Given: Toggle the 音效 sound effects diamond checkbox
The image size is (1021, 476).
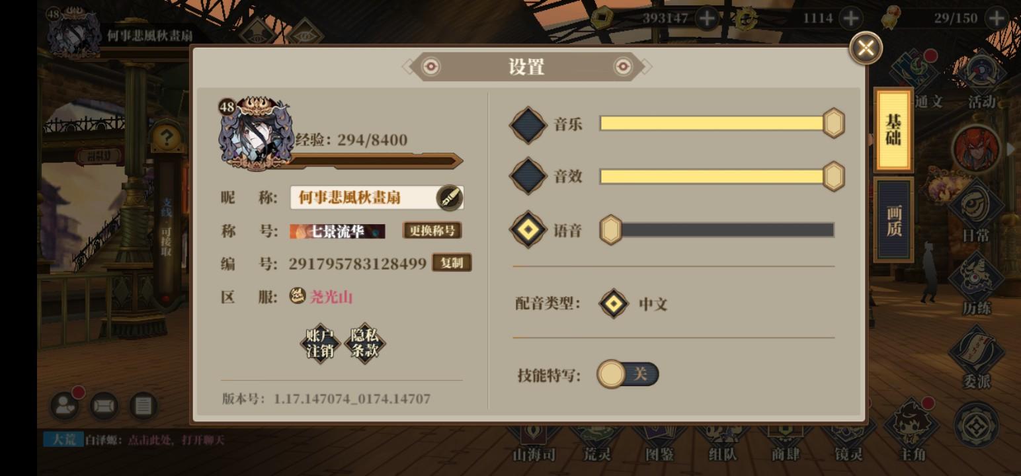Looking at the screenshot, I should tap(528, 177).
